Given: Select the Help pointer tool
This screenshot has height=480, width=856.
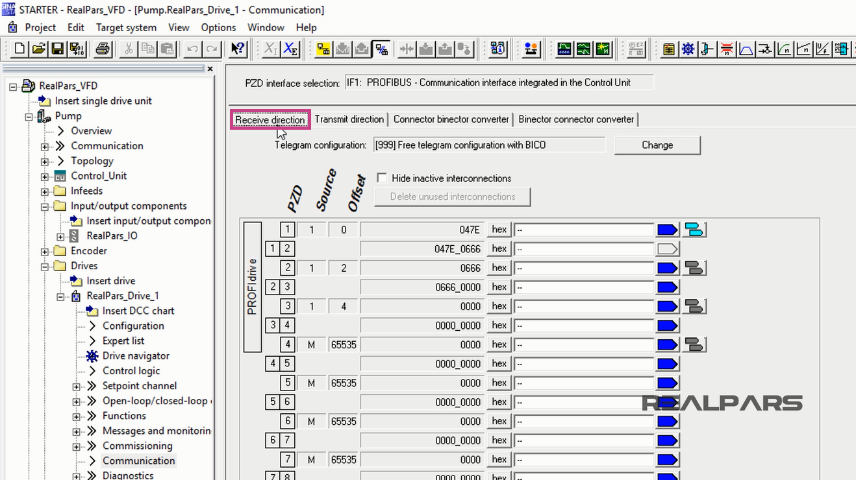Looking at the screenshot, I should [238, 48].
